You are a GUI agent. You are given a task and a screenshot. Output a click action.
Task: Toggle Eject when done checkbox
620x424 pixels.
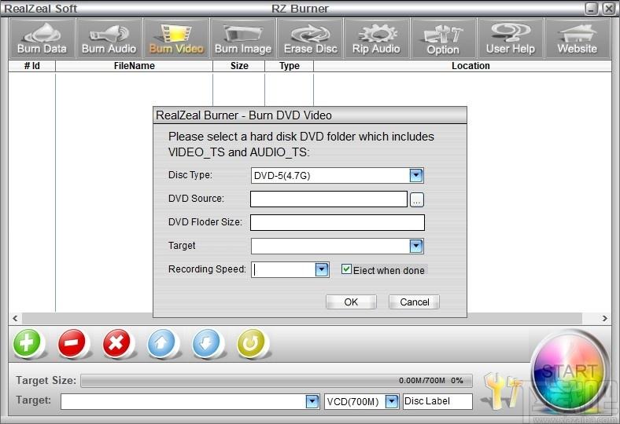pos(346,269)
